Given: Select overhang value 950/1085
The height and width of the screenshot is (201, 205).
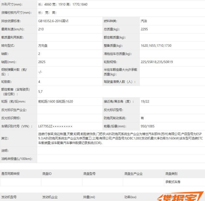Looking at the screenshot, I should (x=148, y=126).
